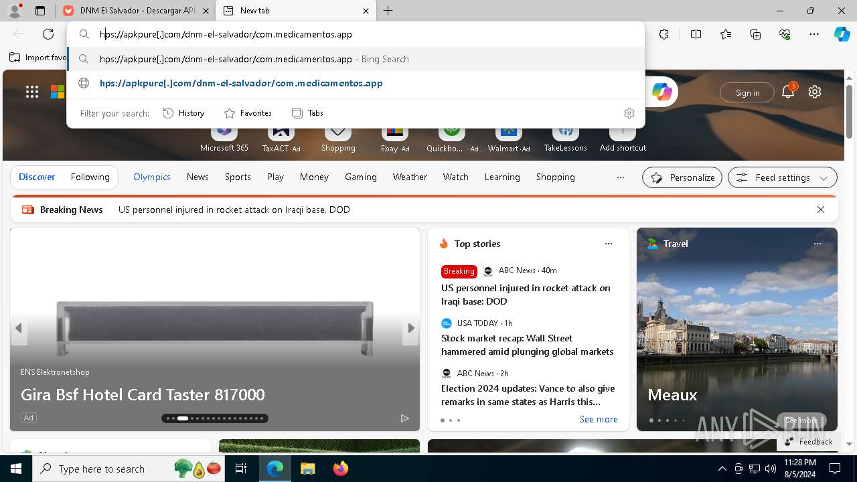
Task: Open the notifications bell icon
Action: point(788,92)
